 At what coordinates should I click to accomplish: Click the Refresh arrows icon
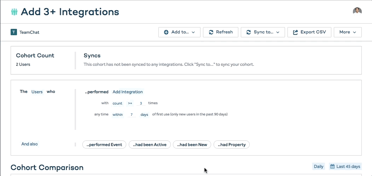pyautogui.click(x=211, y=32)
